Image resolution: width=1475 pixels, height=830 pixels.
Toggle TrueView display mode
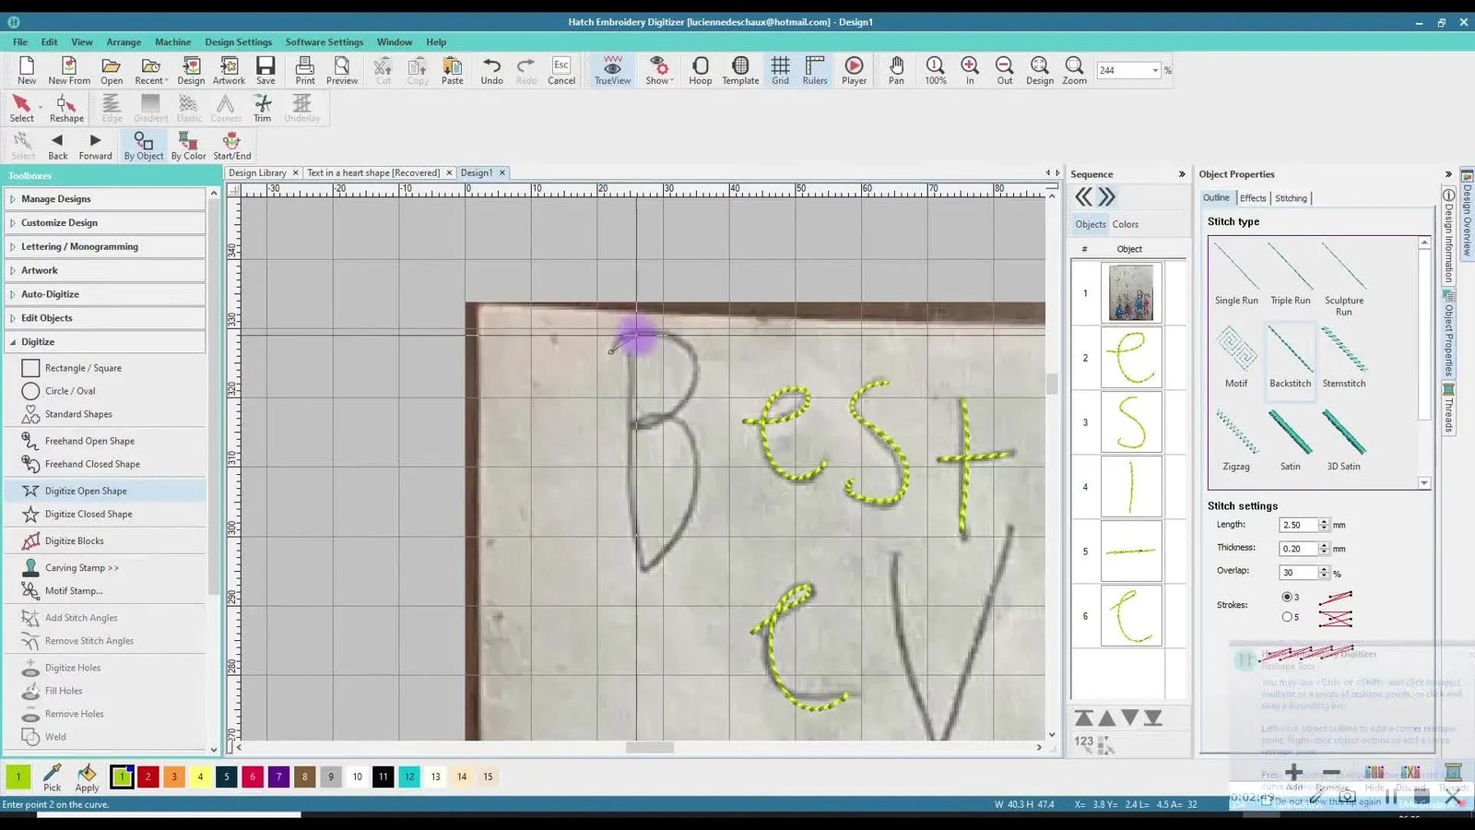[611, 70]
